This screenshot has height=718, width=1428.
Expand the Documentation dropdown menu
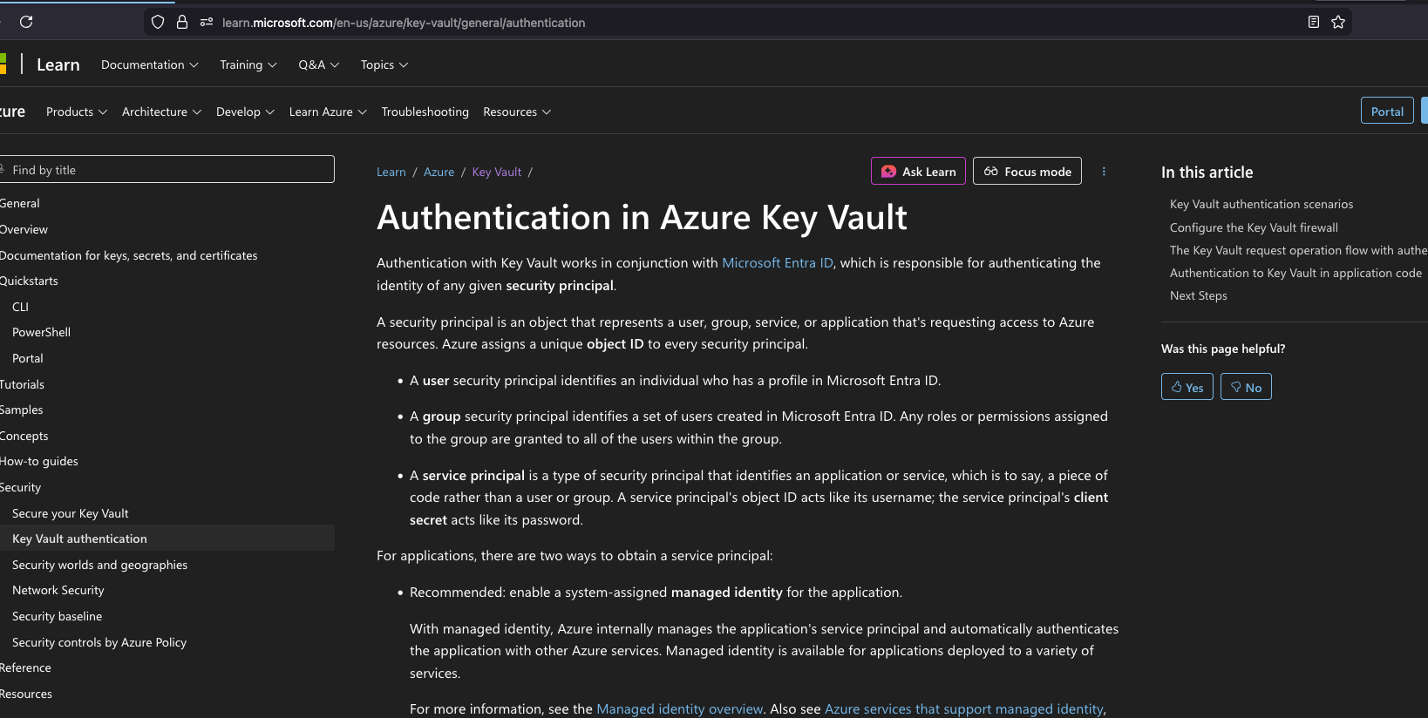150,64
